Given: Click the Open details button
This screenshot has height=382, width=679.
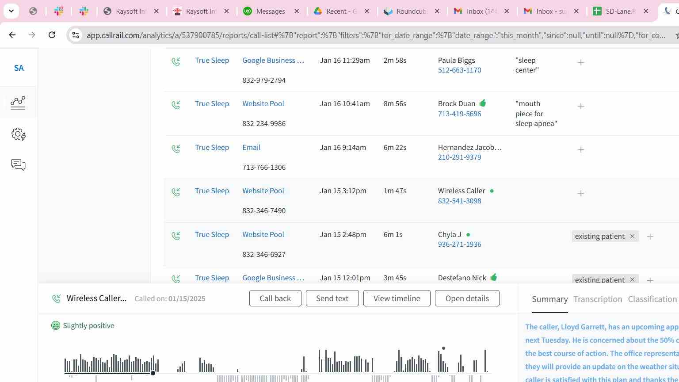Looking at the screenshot, I should point(467,298).
